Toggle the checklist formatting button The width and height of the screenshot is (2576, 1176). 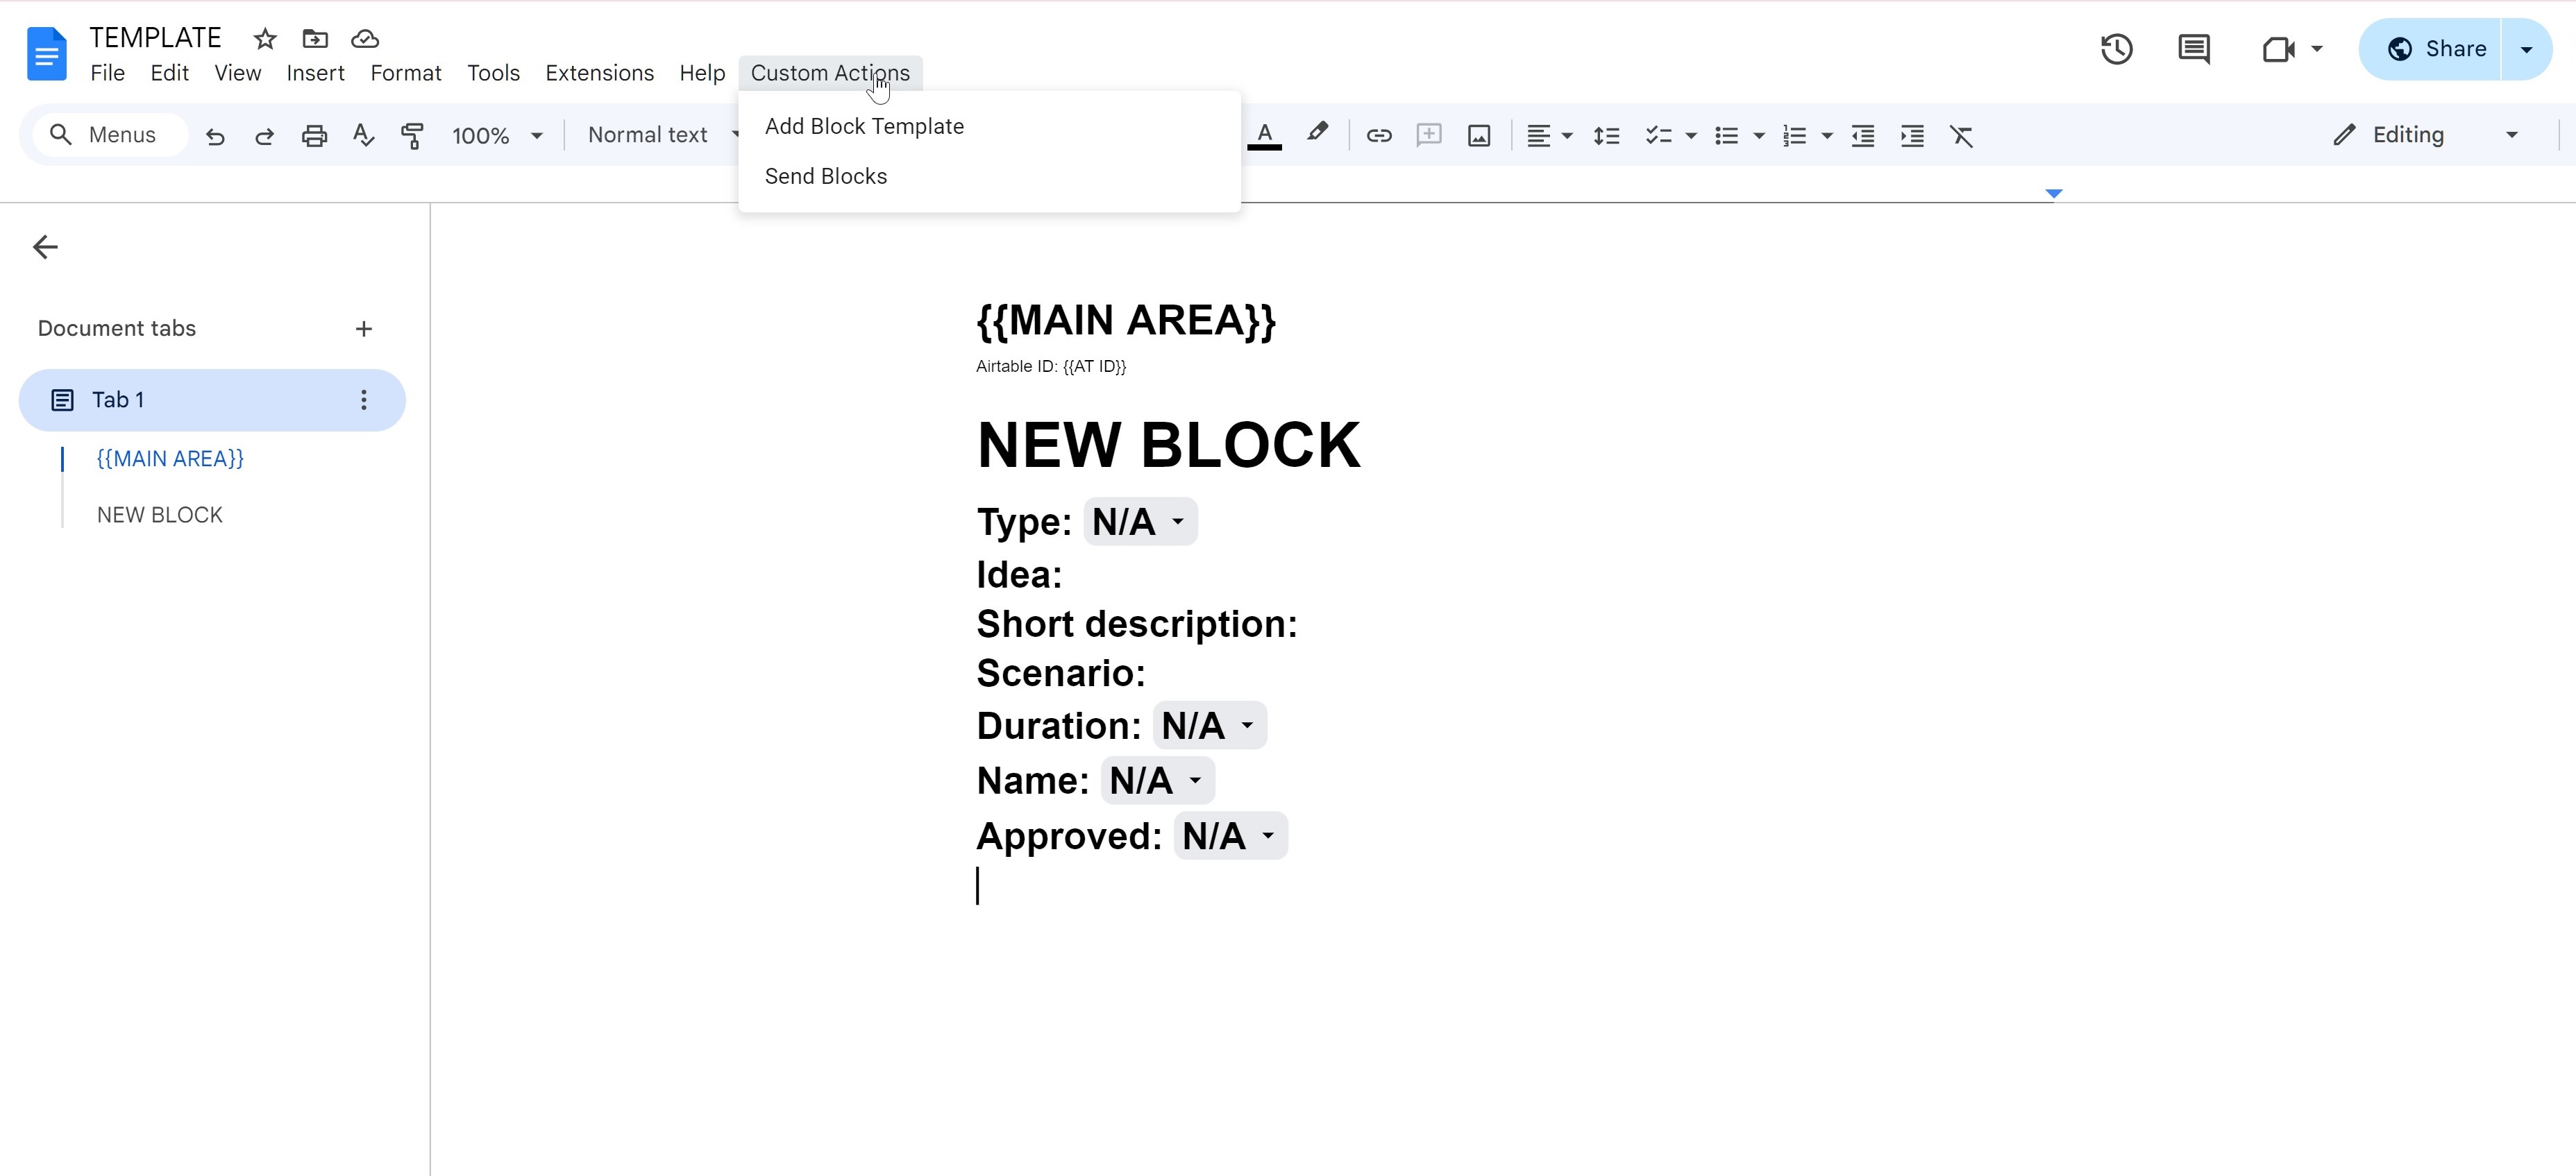click(1658, 136)
